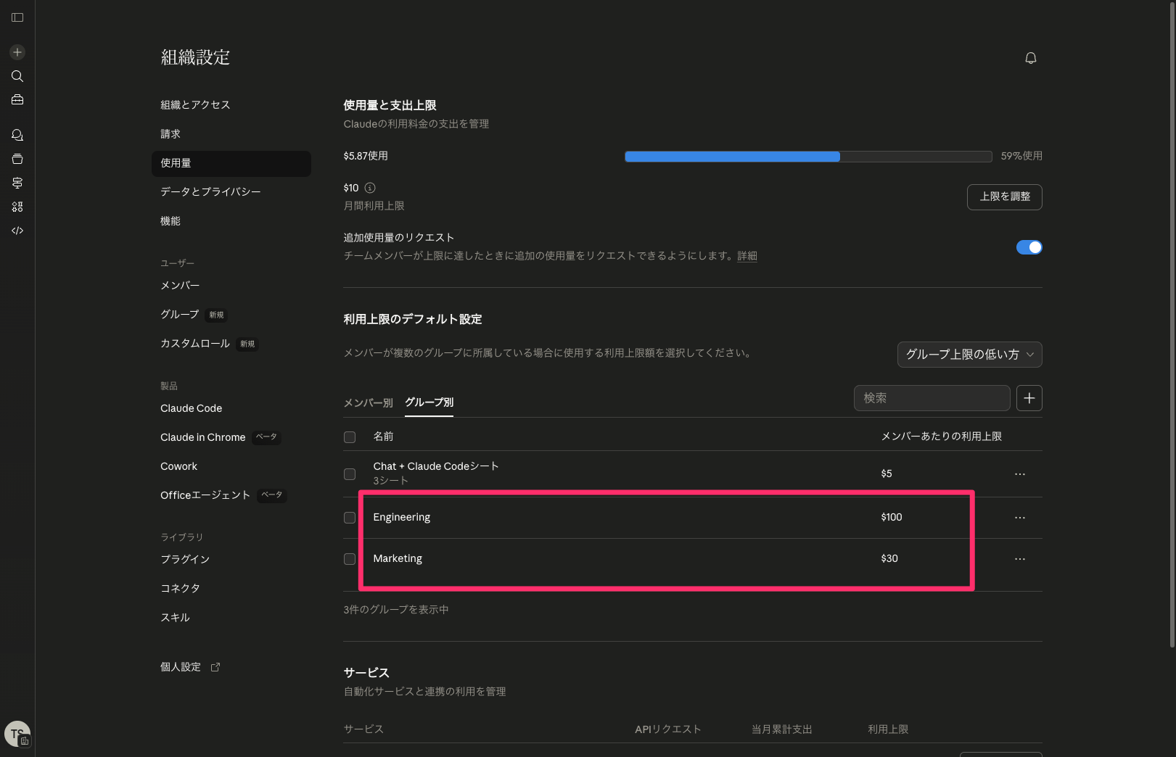
Task: Check the Engineering group checkbox
Action: 350,517
